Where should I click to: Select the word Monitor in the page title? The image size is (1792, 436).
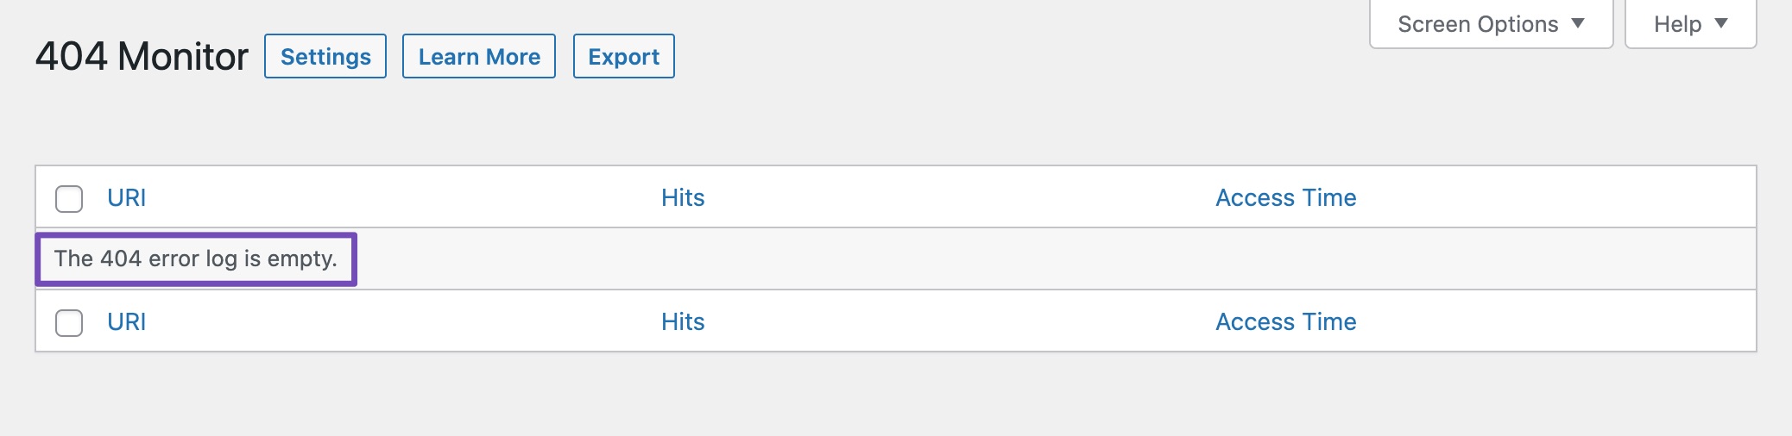[x=183, y=56]
